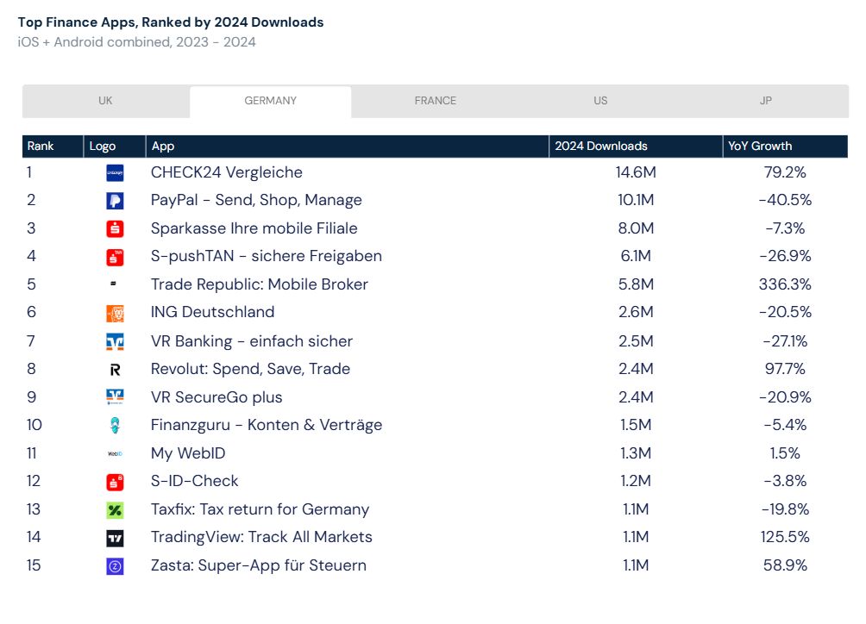Click the 5.8M downloads value

636,284
